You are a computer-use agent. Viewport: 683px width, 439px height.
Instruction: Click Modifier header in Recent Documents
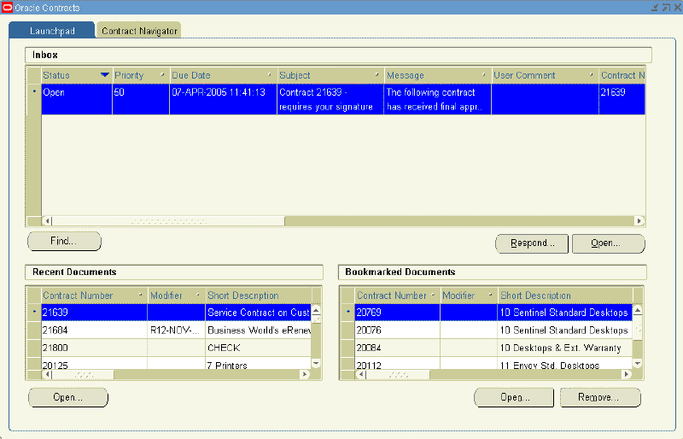pos(176,296)
